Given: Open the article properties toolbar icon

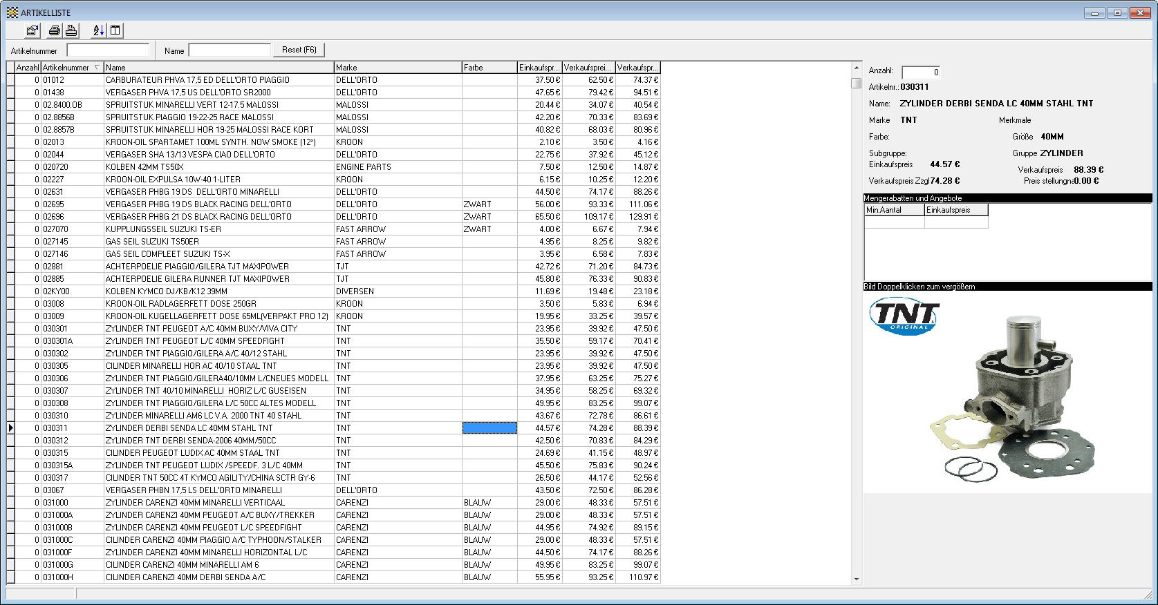Looking at the screenshot, I should click(x=32, y=30).
